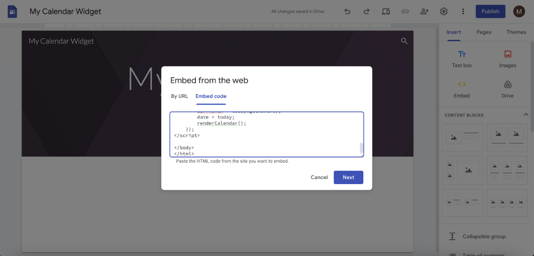
Task: Choose the image-with-text content block layout
Action: (462, 138)
